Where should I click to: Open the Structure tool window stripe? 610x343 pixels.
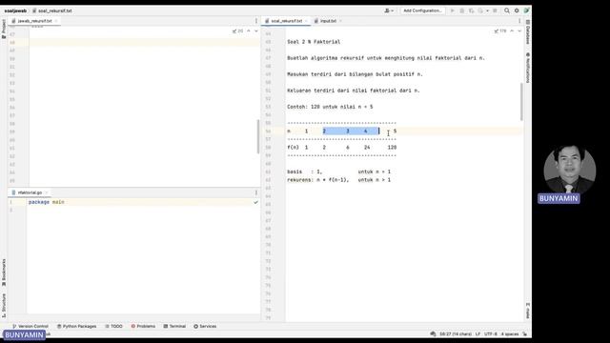[x=4, y=305]
